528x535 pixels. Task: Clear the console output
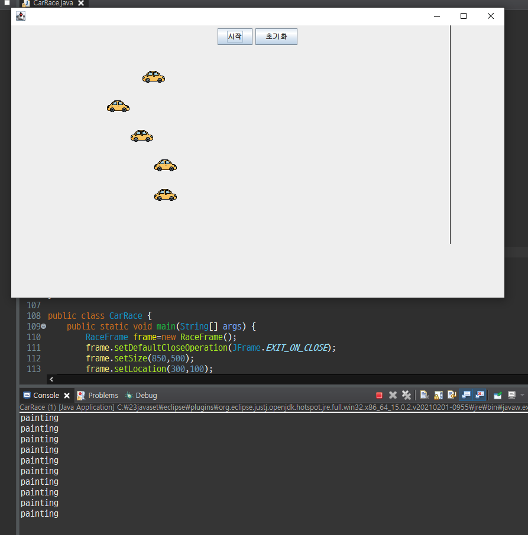(425, 395)
